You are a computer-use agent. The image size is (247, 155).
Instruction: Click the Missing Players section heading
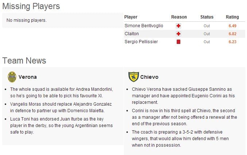[31, 6]
